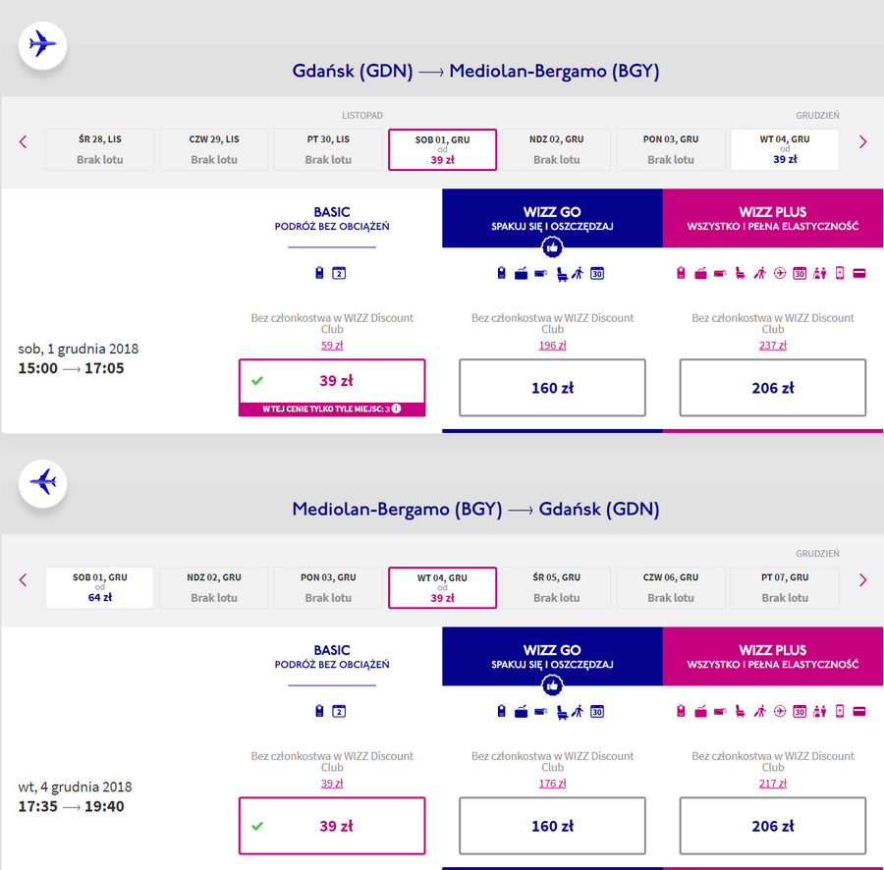884x870 pixels.
Task: Click thumbs-up badge on outbound WIZZ GO
Action: point(552,246)
